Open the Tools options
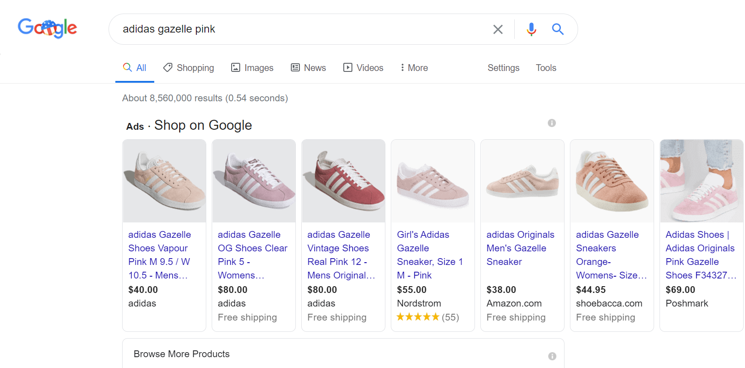Viewport: 745px width, 368px height. pyautogui.click(x=546, y=68)
